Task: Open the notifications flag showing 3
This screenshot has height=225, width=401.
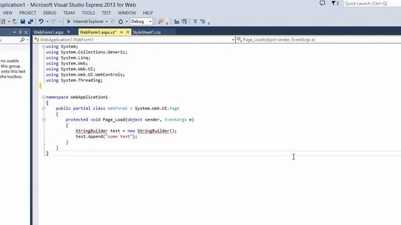Action: (x=335, y=3)
